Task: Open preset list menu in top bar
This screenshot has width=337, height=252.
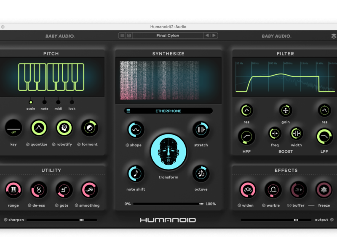Action: (x=122, y=36)
